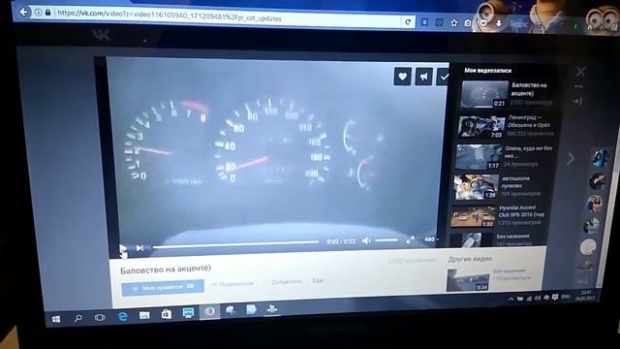The image size is (620, 349).
Task: Click the browser back arrow button
Action: coord(23,13)
